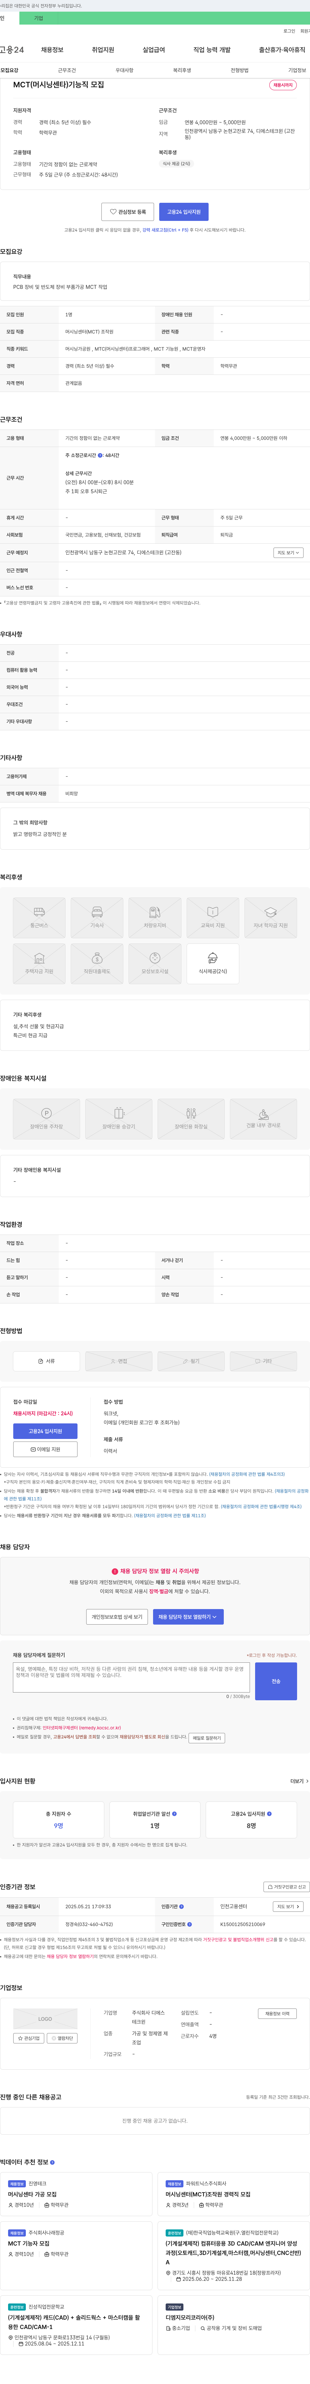
Task: Expand 지도 보기 beside 인천고용센터
Action: click(288, 1907)
